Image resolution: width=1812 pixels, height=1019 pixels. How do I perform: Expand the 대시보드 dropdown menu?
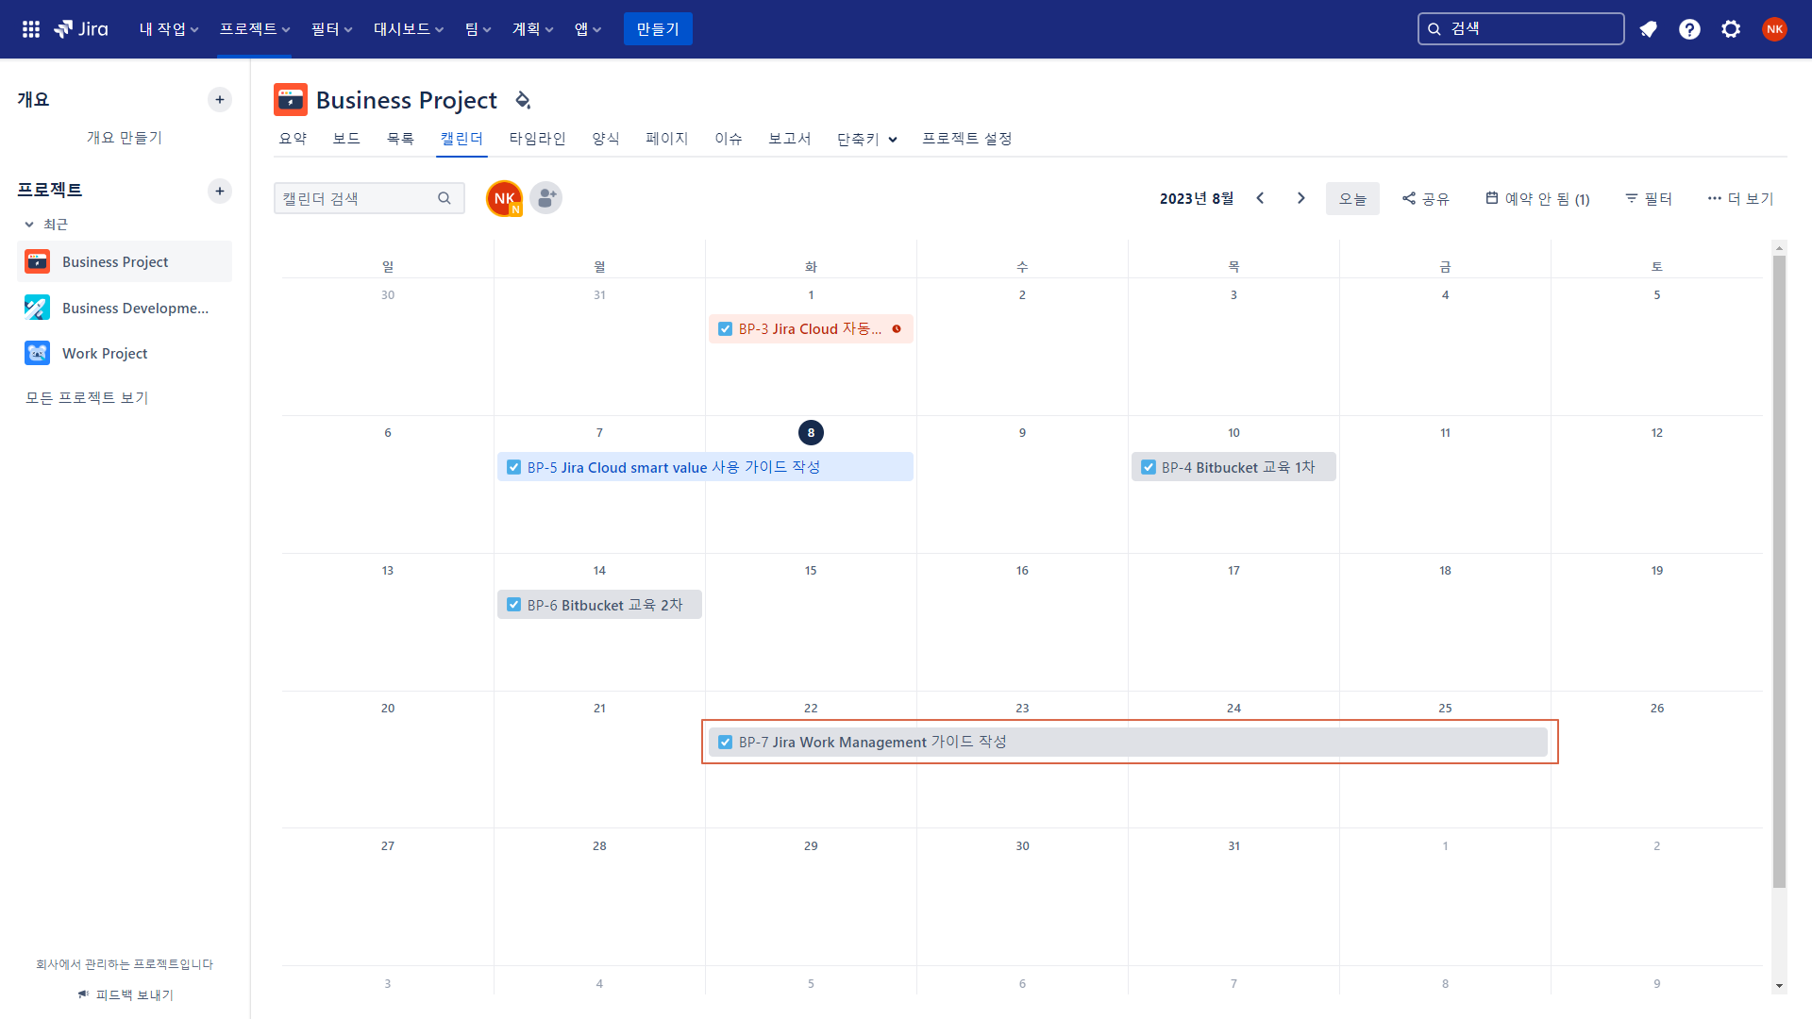[408, 29]
